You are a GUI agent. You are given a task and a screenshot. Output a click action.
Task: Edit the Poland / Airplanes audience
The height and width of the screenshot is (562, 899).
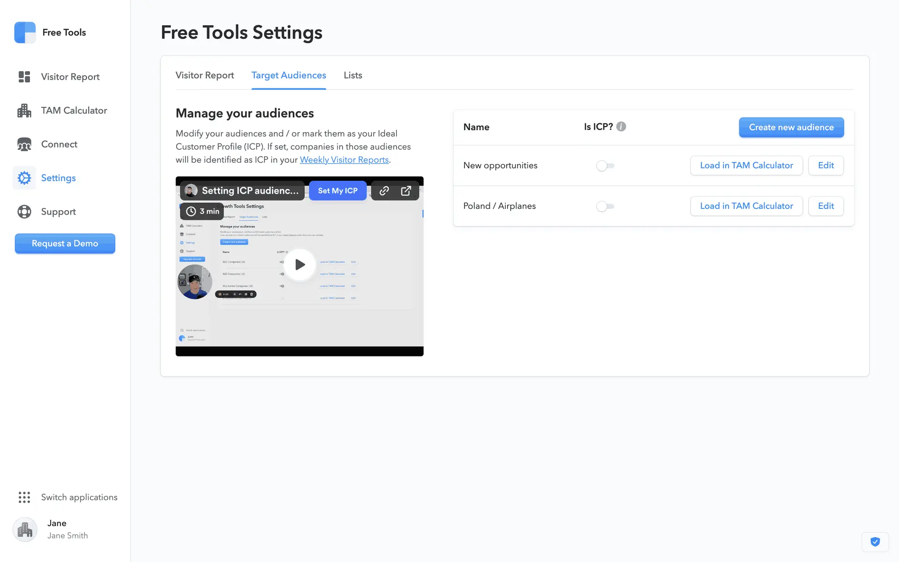click(x=825, y=206)
